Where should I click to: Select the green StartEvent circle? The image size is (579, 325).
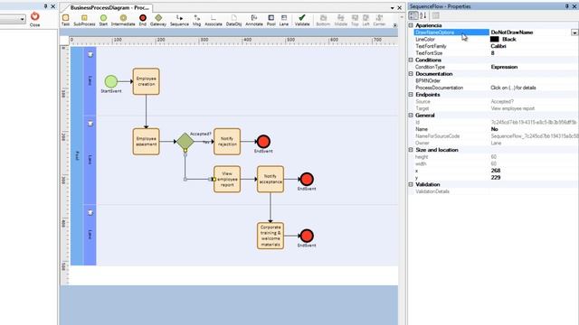pyautogui.click(x=111, y=81)
